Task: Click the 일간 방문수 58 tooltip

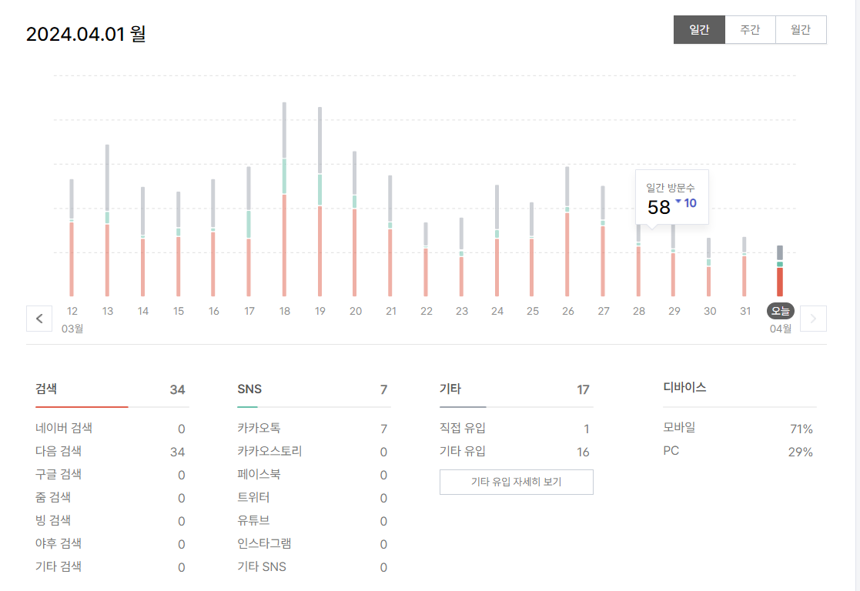Action: [x=672, y=197]
